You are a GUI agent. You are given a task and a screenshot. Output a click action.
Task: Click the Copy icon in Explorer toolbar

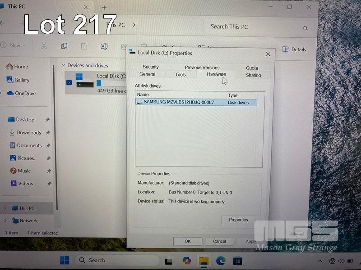64,46
